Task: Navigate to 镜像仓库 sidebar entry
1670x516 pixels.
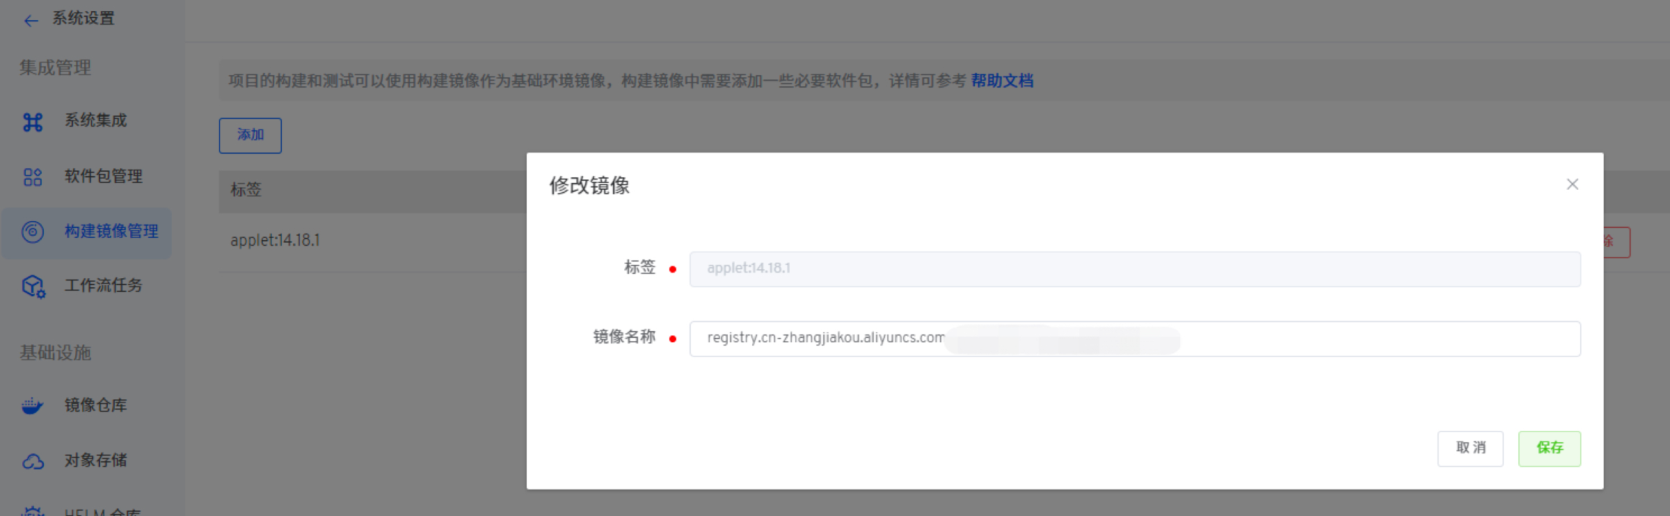Action: click(96, 405)
